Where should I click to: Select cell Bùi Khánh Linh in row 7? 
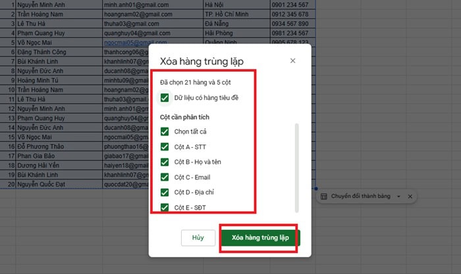[59, 61]
